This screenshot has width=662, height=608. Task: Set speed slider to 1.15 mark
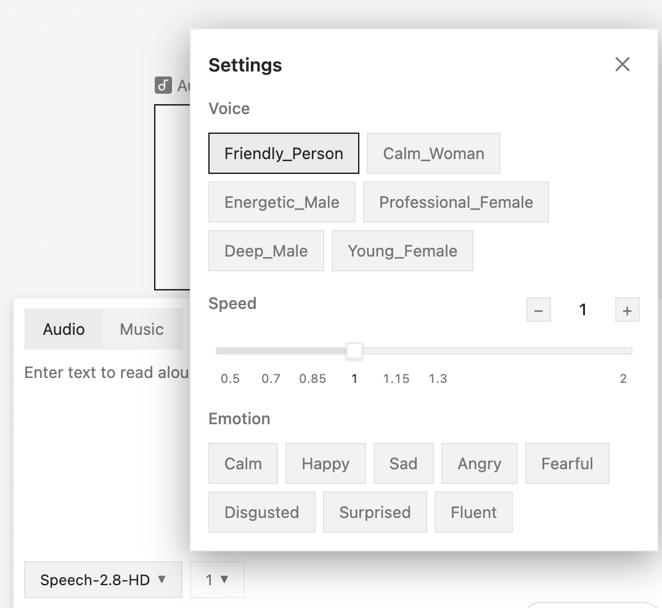pos(396,379)
